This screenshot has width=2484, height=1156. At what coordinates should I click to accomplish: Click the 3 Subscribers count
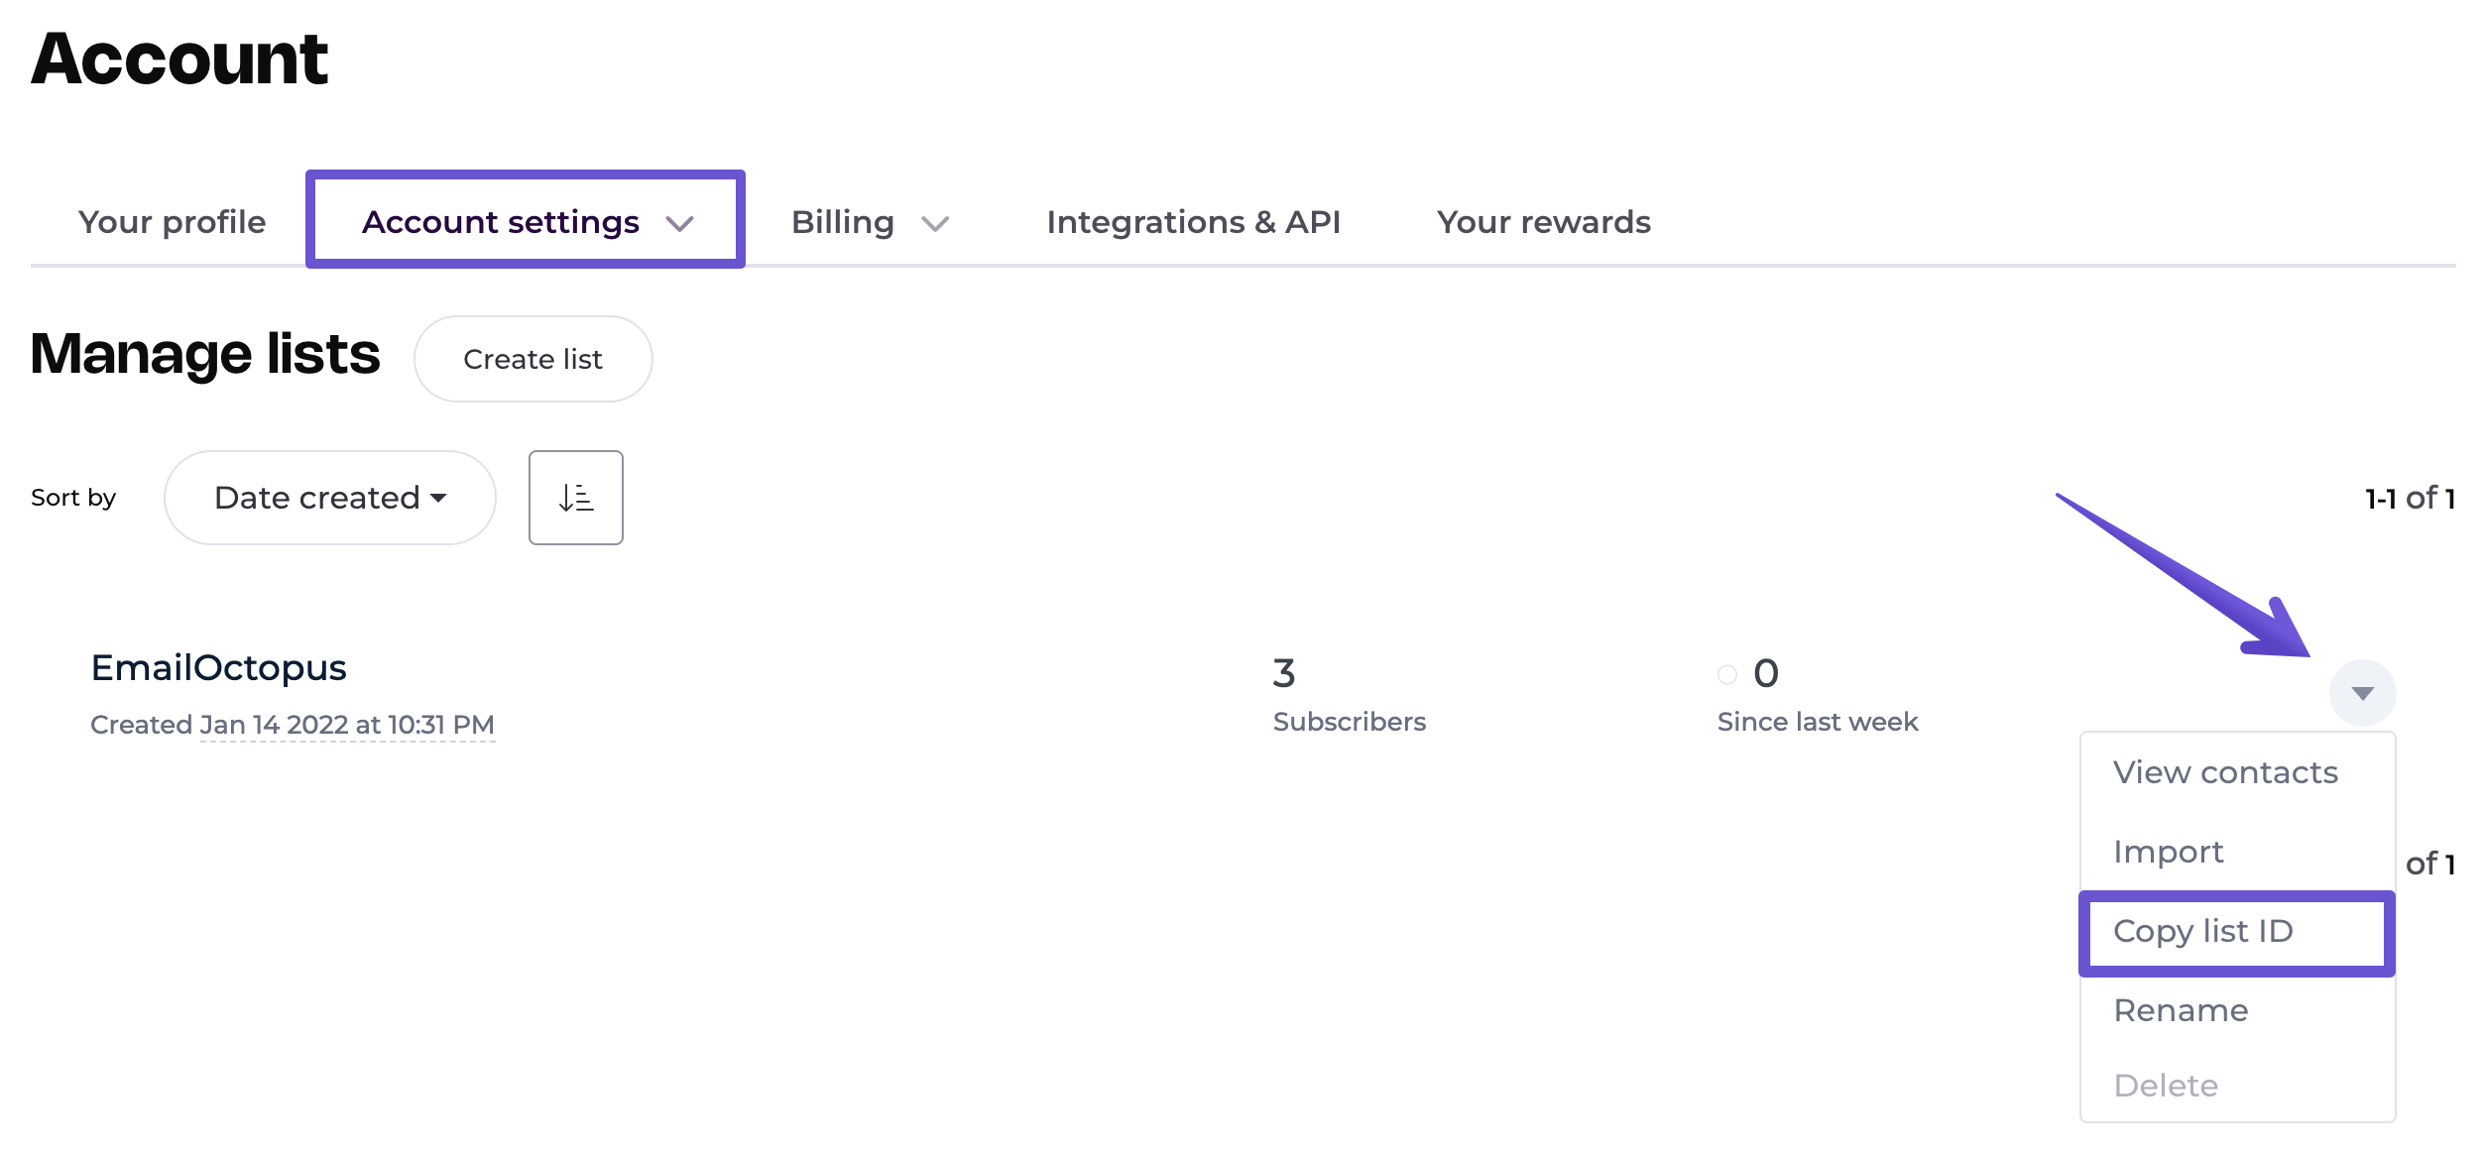(1283, 674)
